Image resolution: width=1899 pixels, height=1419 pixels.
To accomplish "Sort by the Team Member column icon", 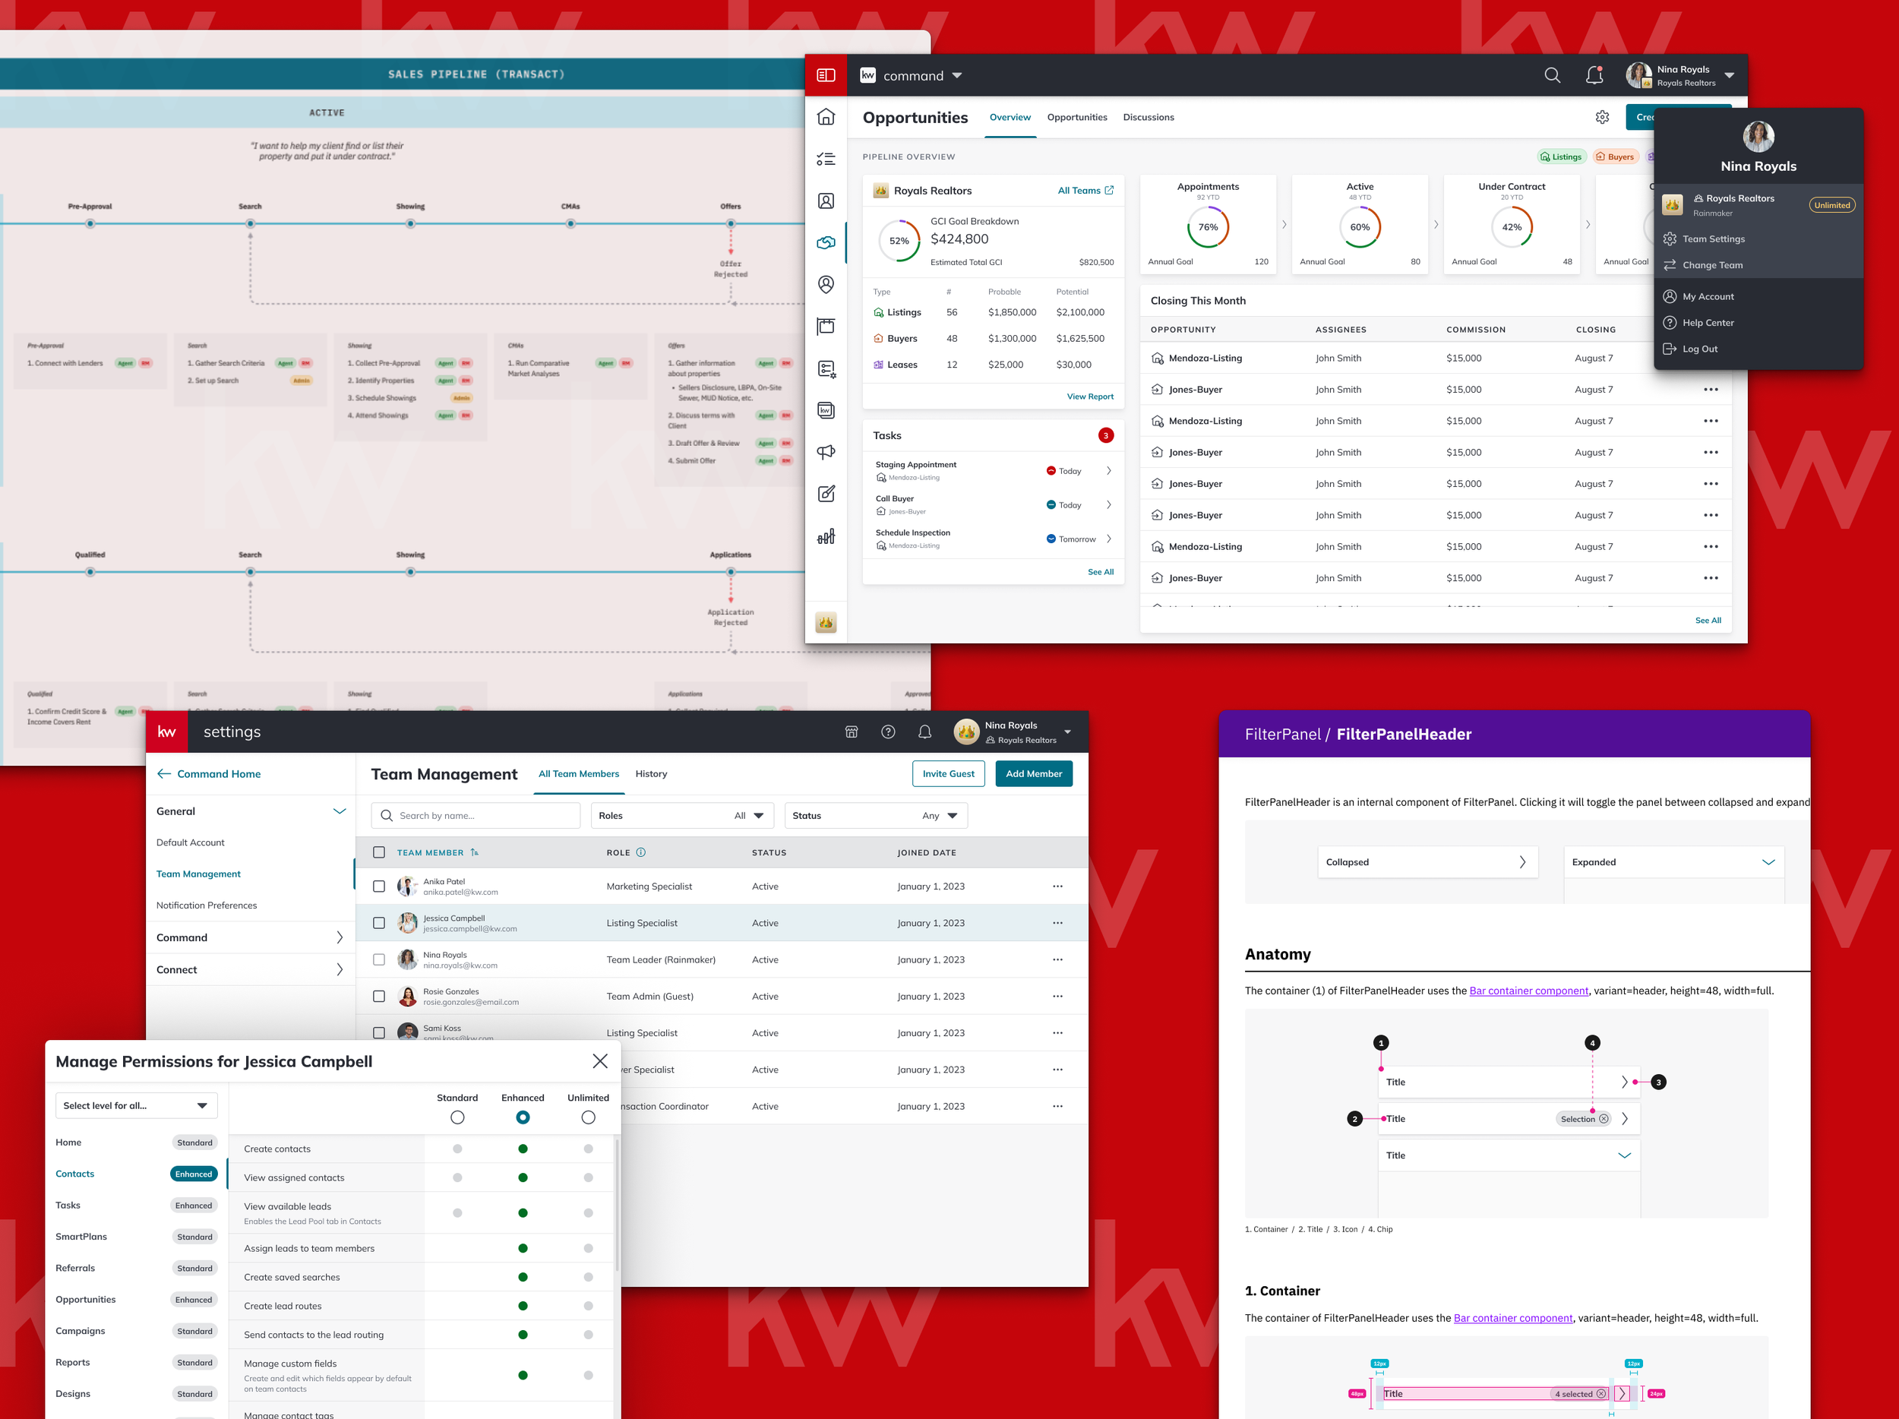I will coord(475,852).
